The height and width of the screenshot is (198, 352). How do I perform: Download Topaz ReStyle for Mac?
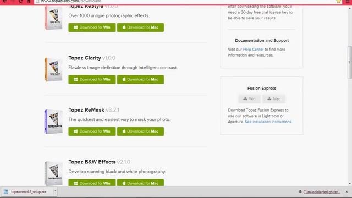[140, 28]
